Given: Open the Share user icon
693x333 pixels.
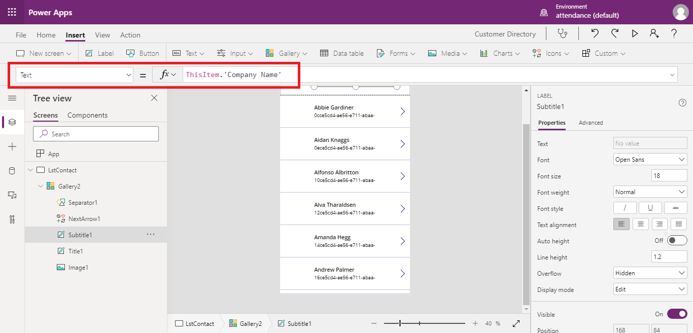Looking at the screenshot, I should pos(654,34).
